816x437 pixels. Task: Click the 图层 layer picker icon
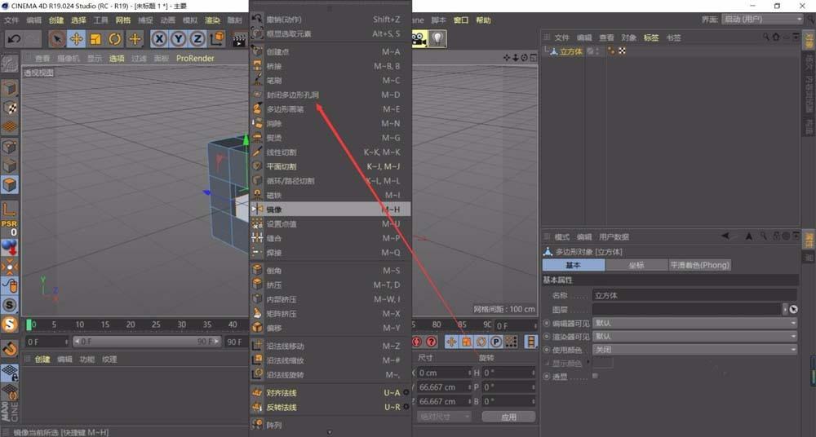(x=793, y=309)
